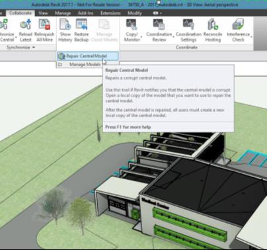
Task: Open the Extensions ribbon tab
Action: [x=110, y=13]
